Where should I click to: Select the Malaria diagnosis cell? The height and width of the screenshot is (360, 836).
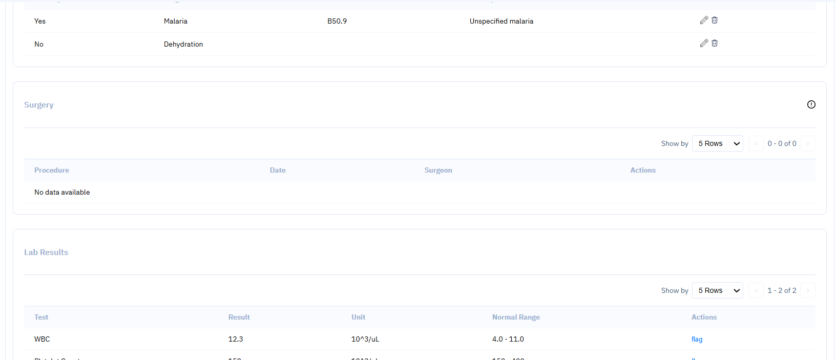click(x=176, y=21)
